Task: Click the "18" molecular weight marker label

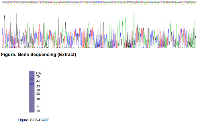Action: [38, 99]
